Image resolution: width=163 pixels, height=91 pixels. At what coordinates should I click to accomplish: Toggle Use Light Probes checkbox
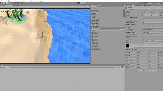click(143, 31)
